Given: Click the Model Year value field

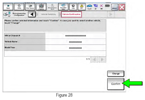Looking at the screenshot, I should (x=76, y=48).
